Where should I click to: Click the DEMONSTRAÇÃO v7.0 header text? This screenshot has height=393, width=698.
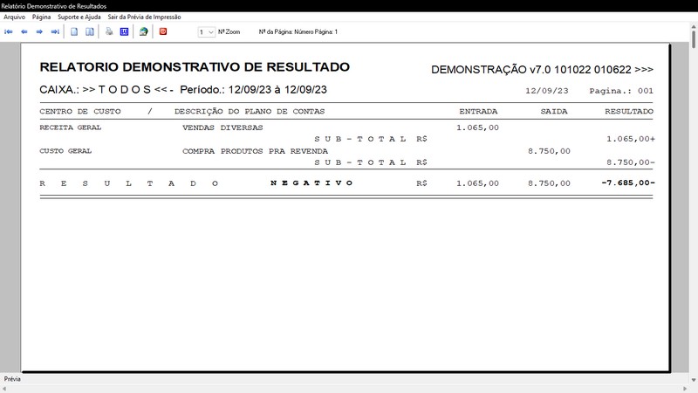coord(542,70)
